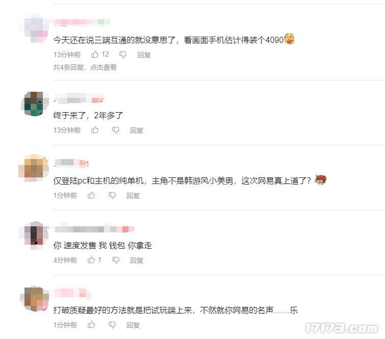
Task: Thumbs up the 终于来了，2年多了 comment
Action: (x=95, y=130)
